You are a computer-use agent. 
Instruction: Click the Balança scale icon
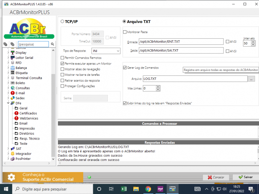click(12, 68)
